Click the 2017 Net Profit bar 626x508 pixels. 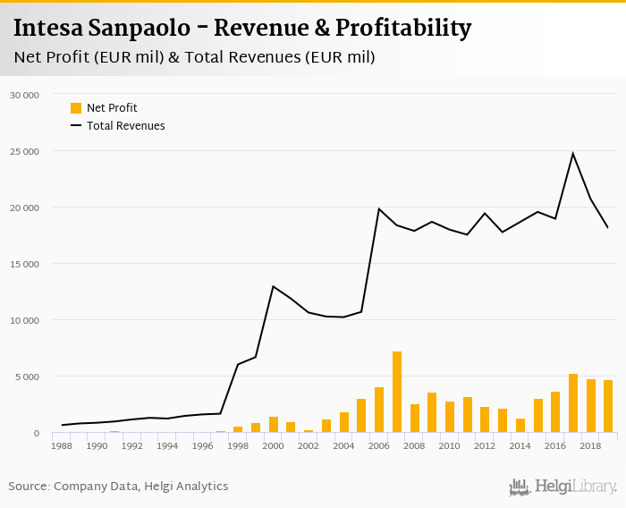tap(573, 403)
